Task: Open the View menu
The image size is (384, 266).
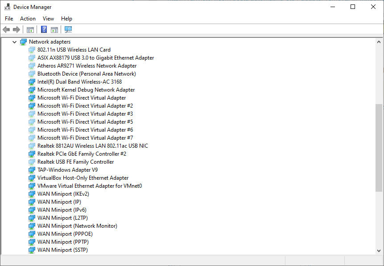Action: pyautogui.click(x=48, y=19)
